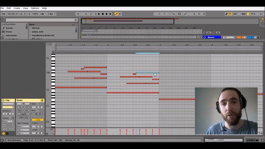Viewport: 265px width, 149px height.
Task: Open the Notes box round dropdown icon
Action: pos(42,100)
